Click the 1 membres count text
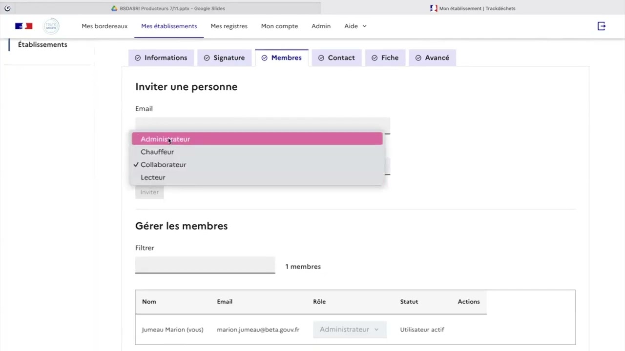Image resolution: width=625 pixels, height=351 pixels. coord(303,266)
